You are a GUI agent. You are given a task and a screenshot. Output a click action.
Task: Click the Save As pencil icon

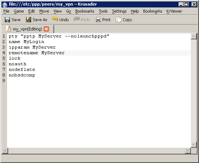29,20
